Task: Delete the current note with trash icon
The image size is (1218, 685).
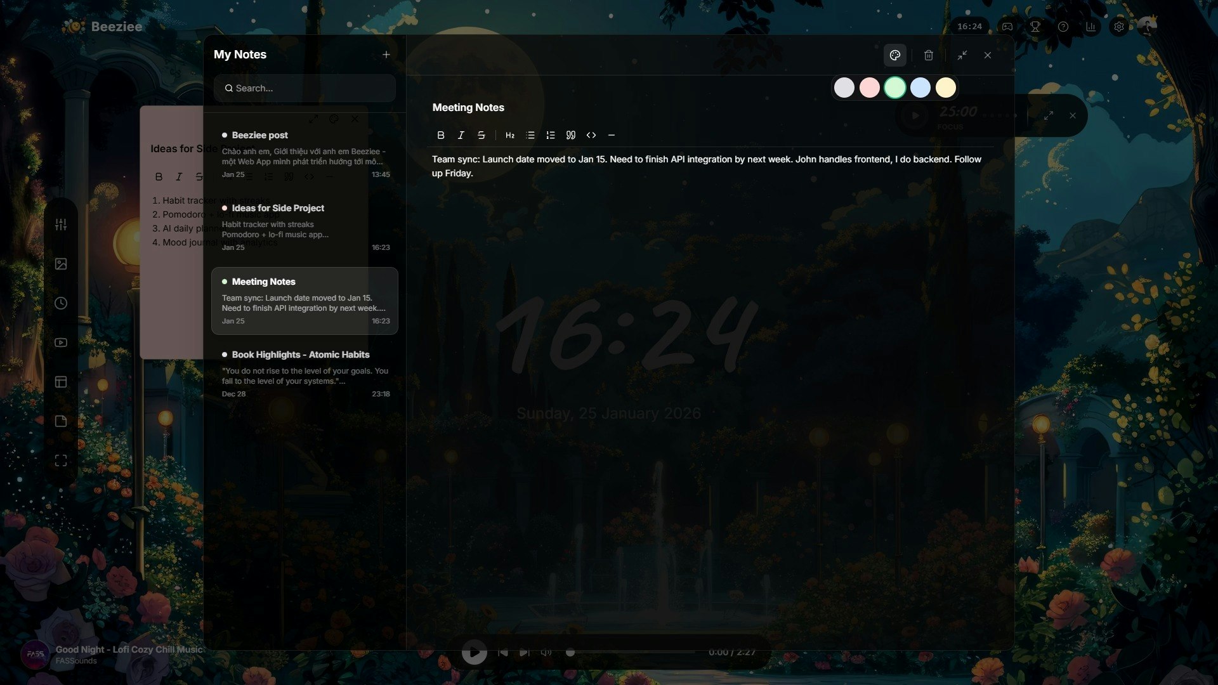Action: (929, 55)
